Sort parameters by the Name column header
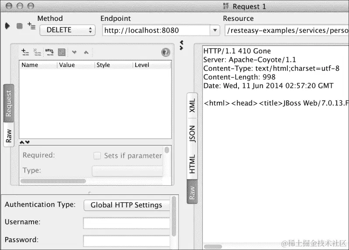This screenshot has height=250, width=349. tap(38, 65)
